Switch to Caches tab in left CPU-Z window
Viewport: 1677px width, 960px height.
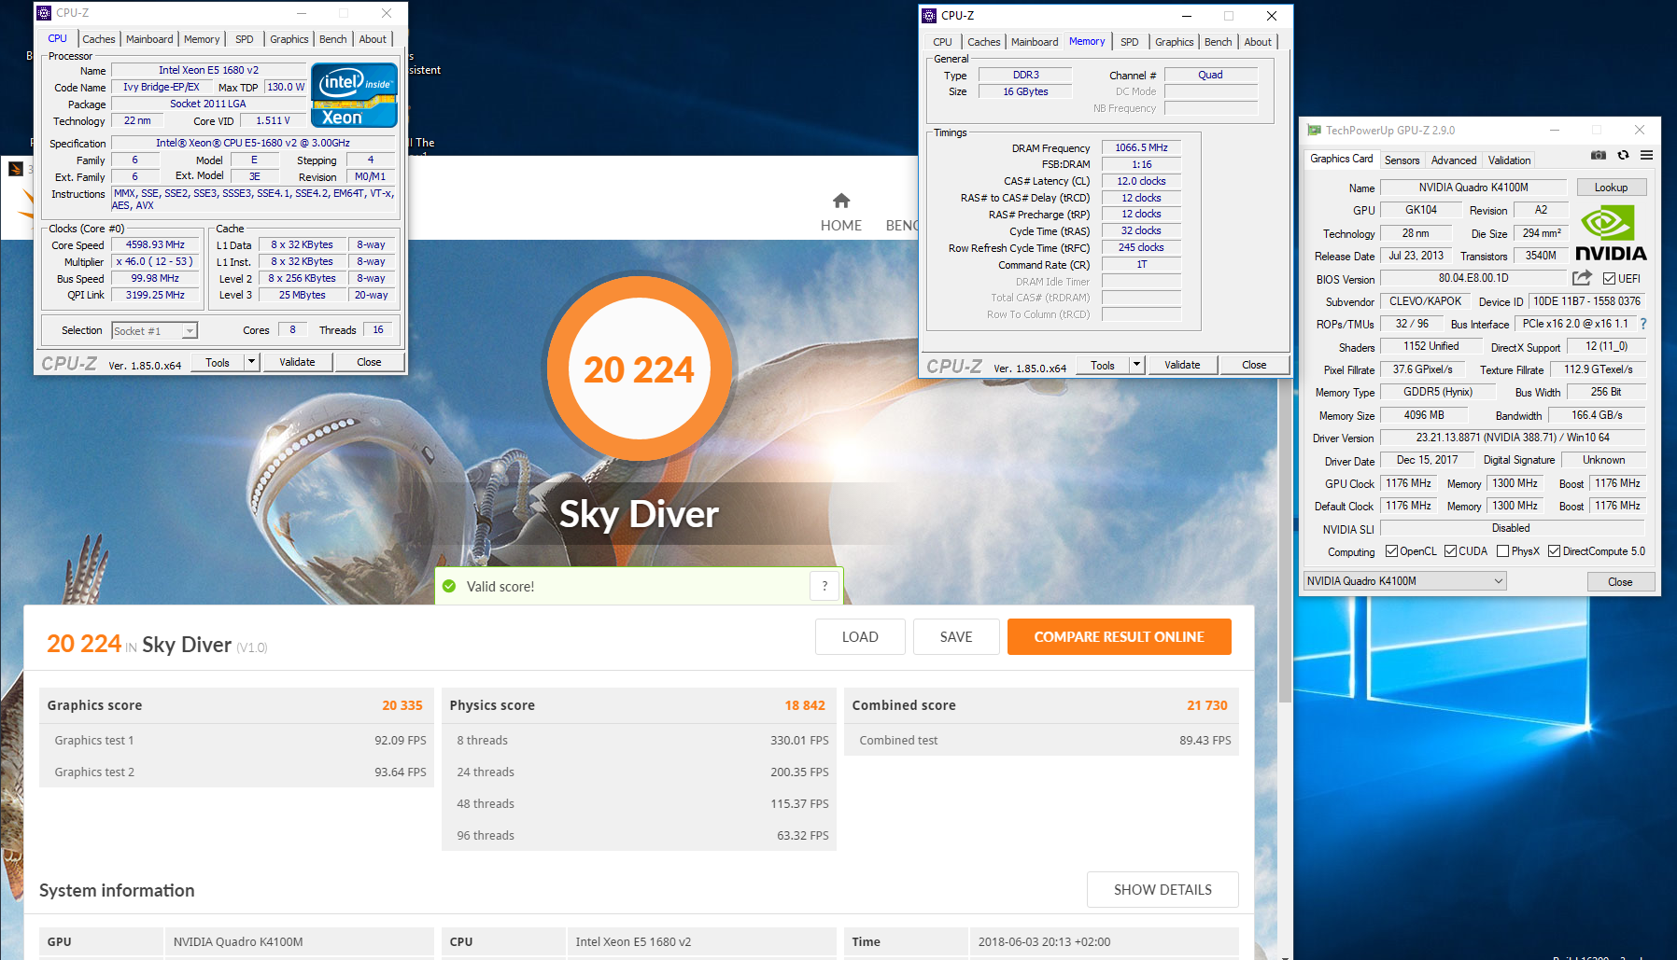click(x=98, y=39)
